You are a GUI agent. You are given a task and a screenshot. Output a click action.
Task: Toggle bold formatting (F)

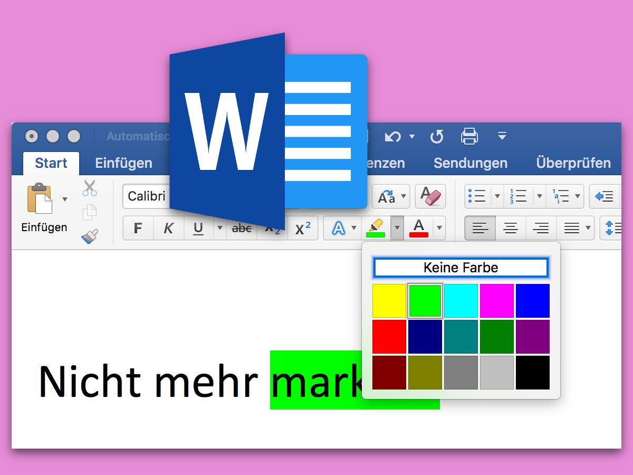[138, 228]
